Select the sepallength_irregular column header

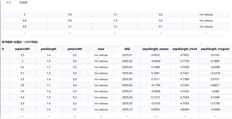pyautogui.click(x=215, y=49)
